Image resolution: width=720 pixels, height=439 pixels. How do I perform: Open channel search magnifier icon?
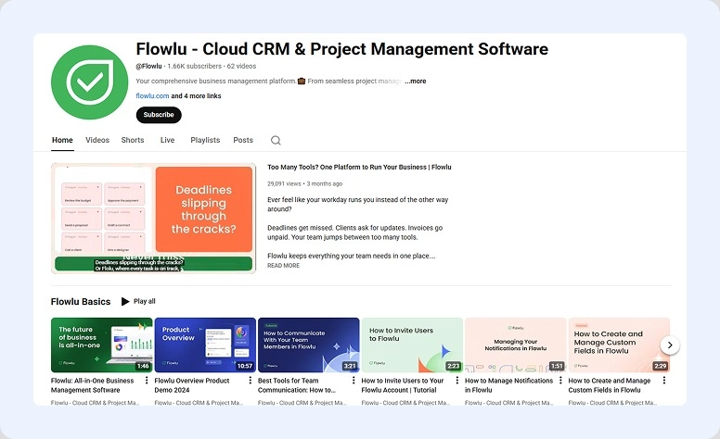276,141
